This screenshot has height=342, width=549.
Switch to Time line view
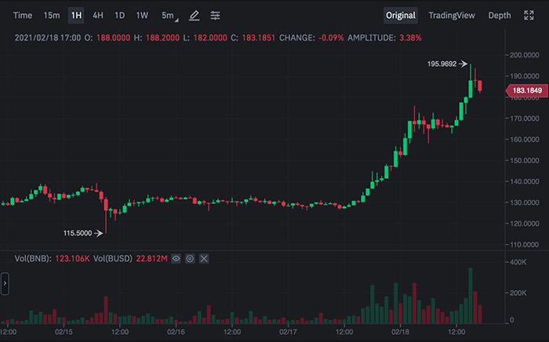click(x=23, y=16)
